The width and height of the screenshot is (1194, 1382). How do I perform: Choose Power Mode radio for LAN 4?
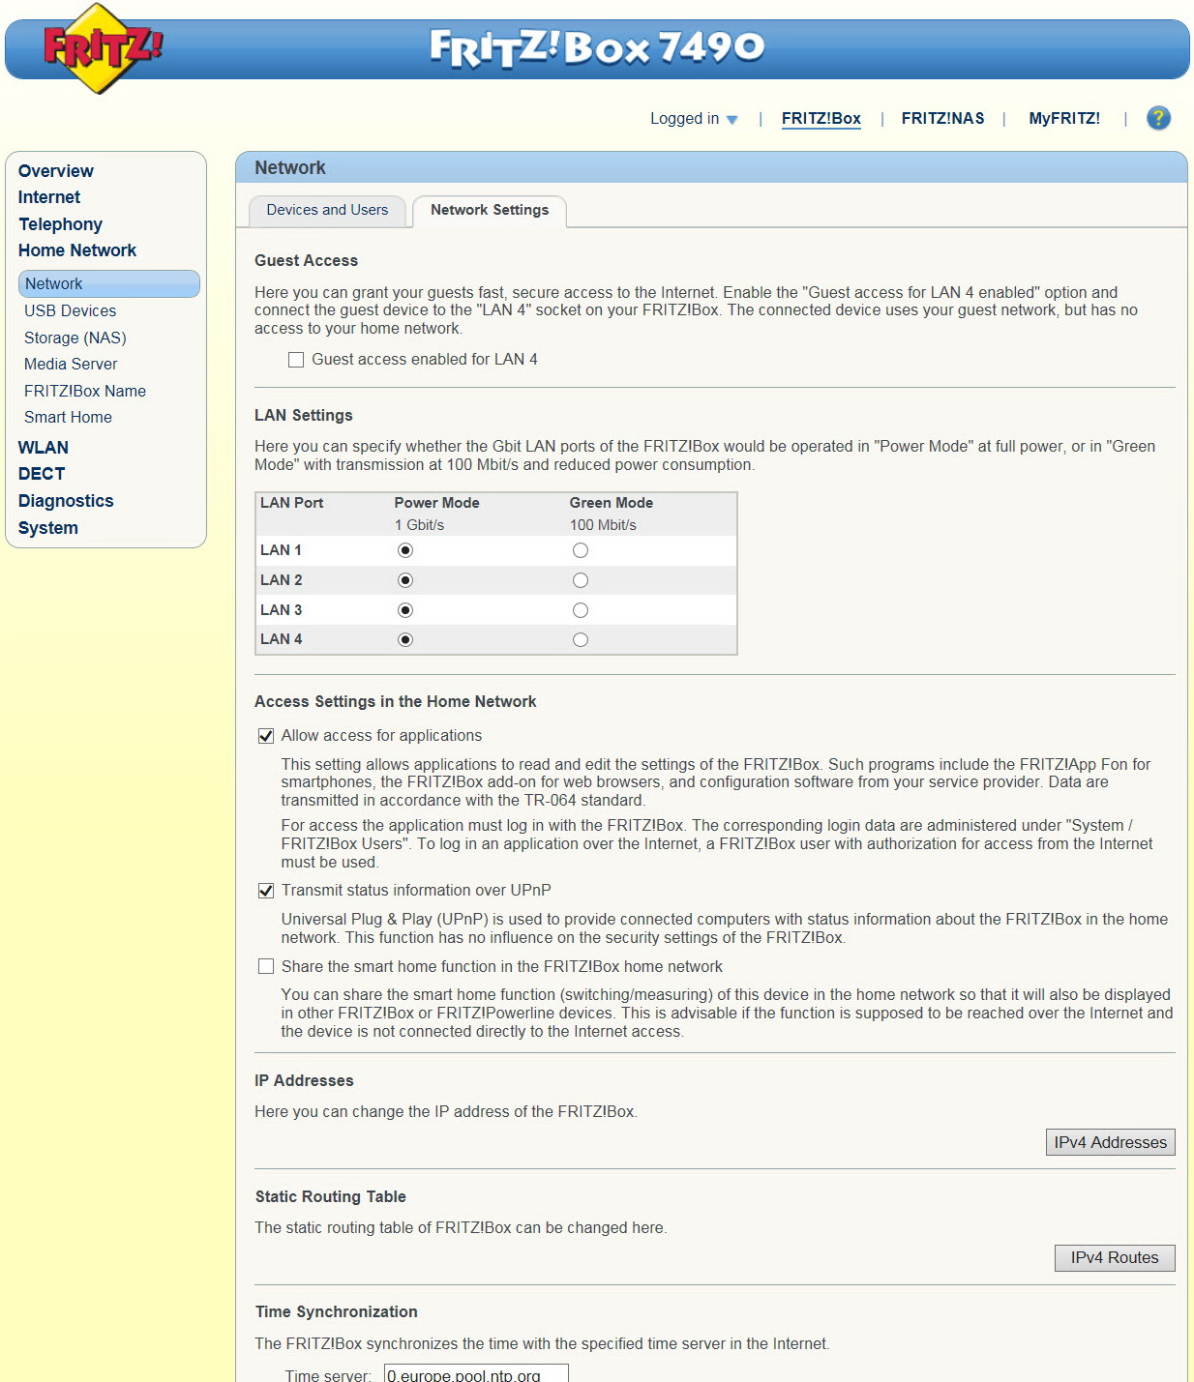pos(405,639)
